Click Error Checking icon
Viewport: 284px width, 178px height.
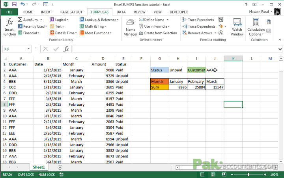pyautogui.click(x=220, y=26)
